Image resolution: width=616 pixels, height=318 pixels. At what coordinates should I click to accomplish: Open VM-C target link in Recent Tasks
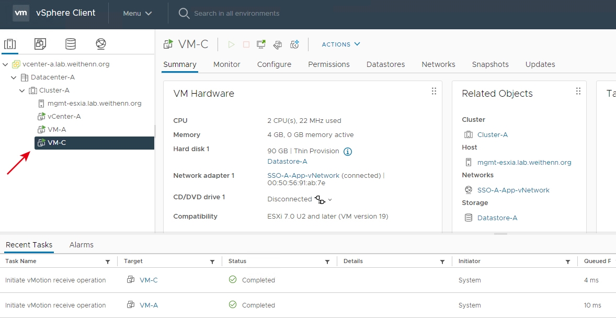point(149,280)
